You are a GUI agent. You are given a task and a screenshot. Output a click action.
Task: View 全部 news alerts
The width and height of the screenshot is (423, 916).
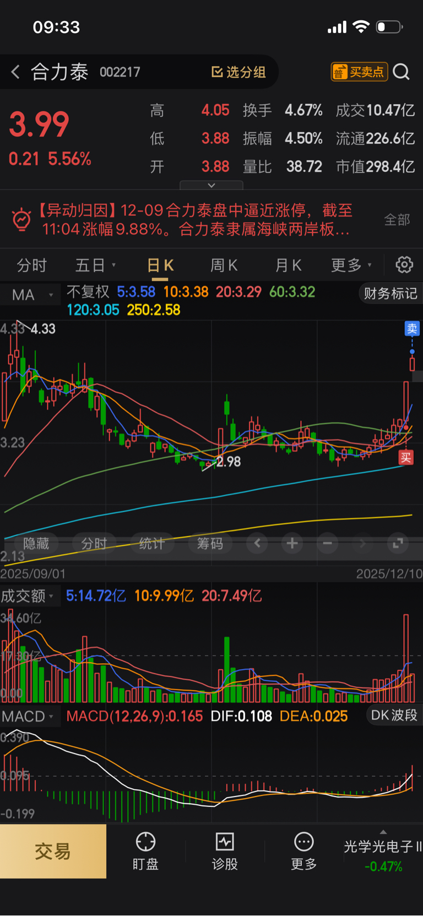[x=397, y=220]
